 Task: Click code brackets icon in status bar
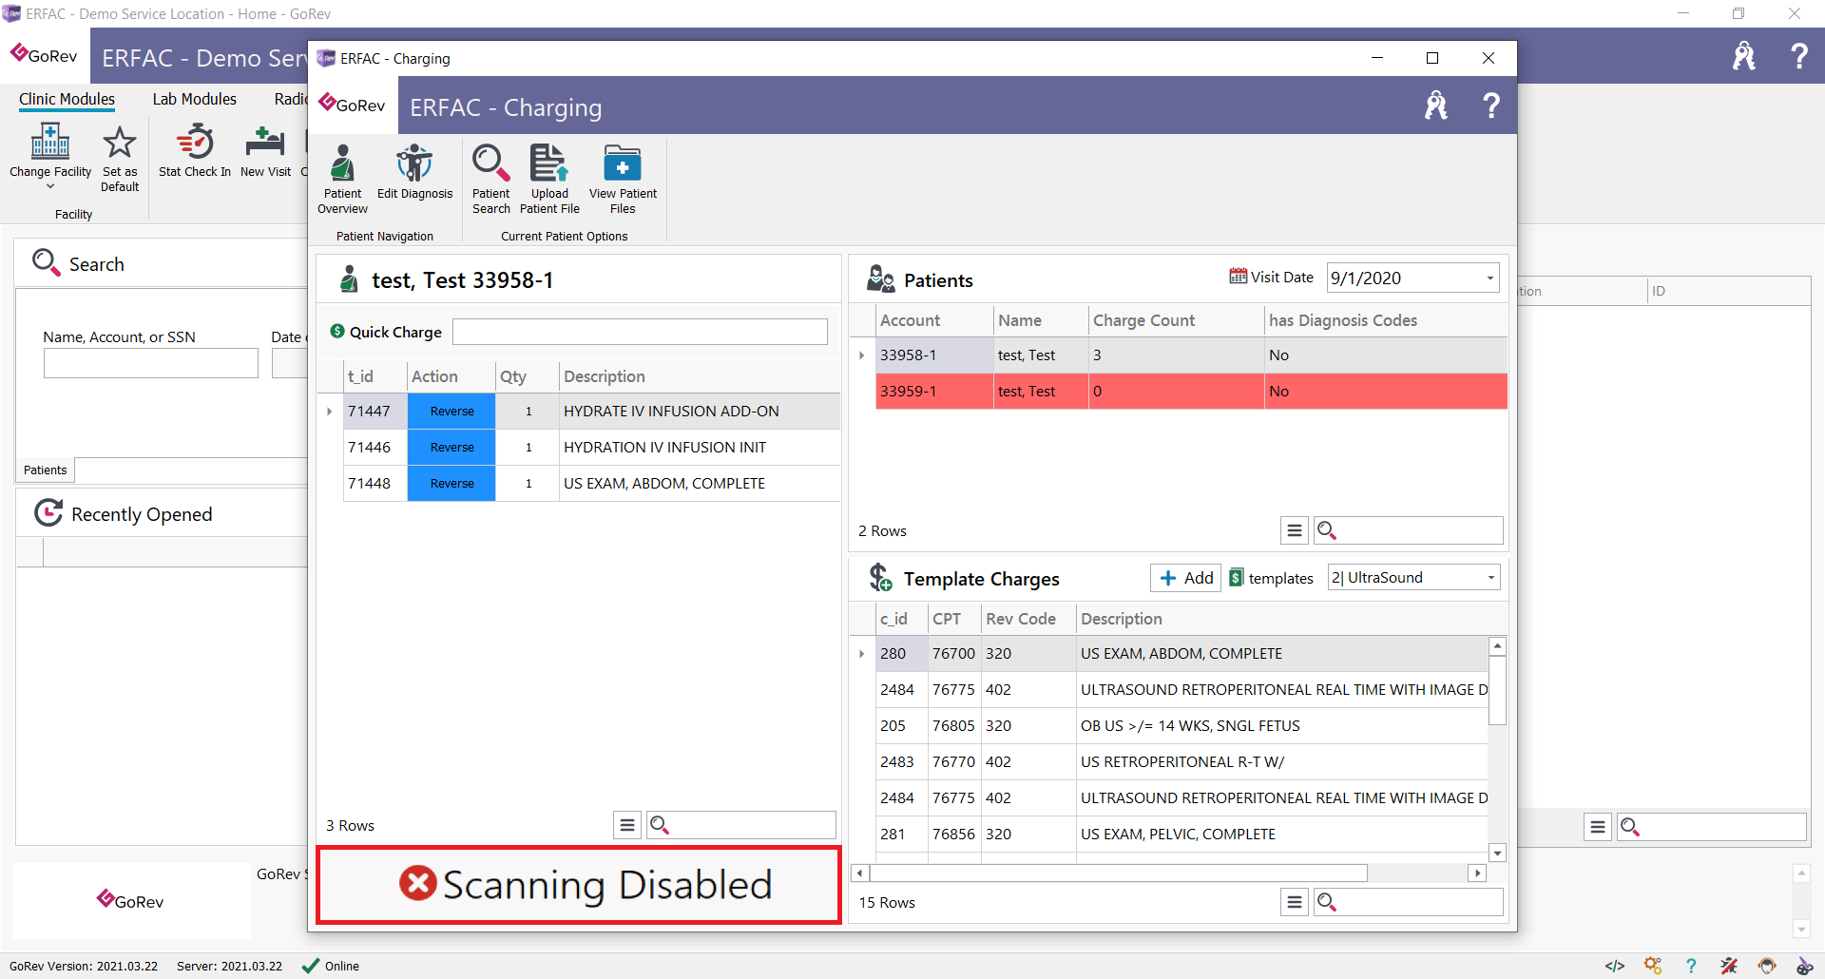(x=1615, y=967)
